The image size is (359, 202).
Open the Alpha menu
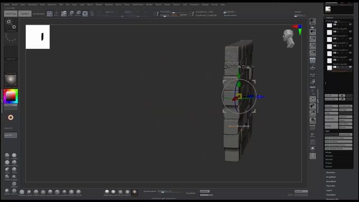pos(7,4)
